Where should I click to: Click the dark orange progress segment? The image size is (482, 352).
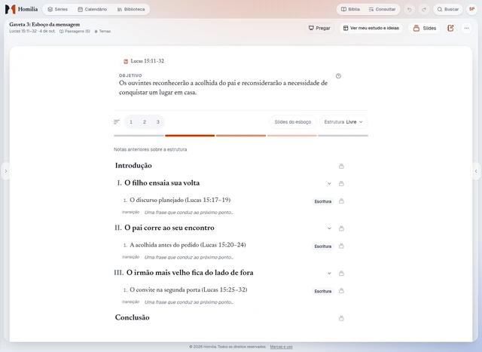coord(190,136)
